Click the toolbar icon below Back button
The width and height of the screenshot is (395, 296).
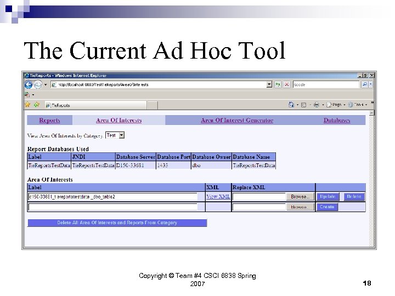[27, 95]
